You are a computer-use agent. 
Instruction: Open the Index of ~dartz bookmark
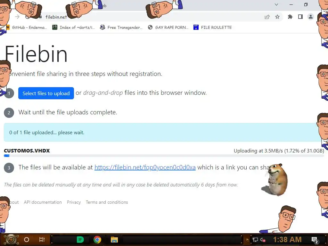(x=73, y=28)
